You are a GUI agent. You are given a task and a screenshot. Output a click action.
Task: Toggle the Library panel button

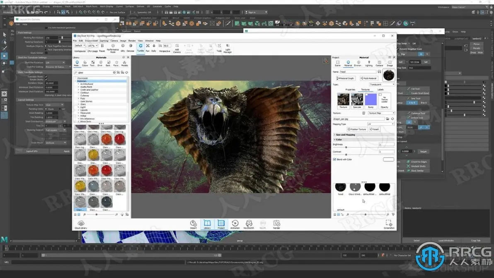coord(207,225)
